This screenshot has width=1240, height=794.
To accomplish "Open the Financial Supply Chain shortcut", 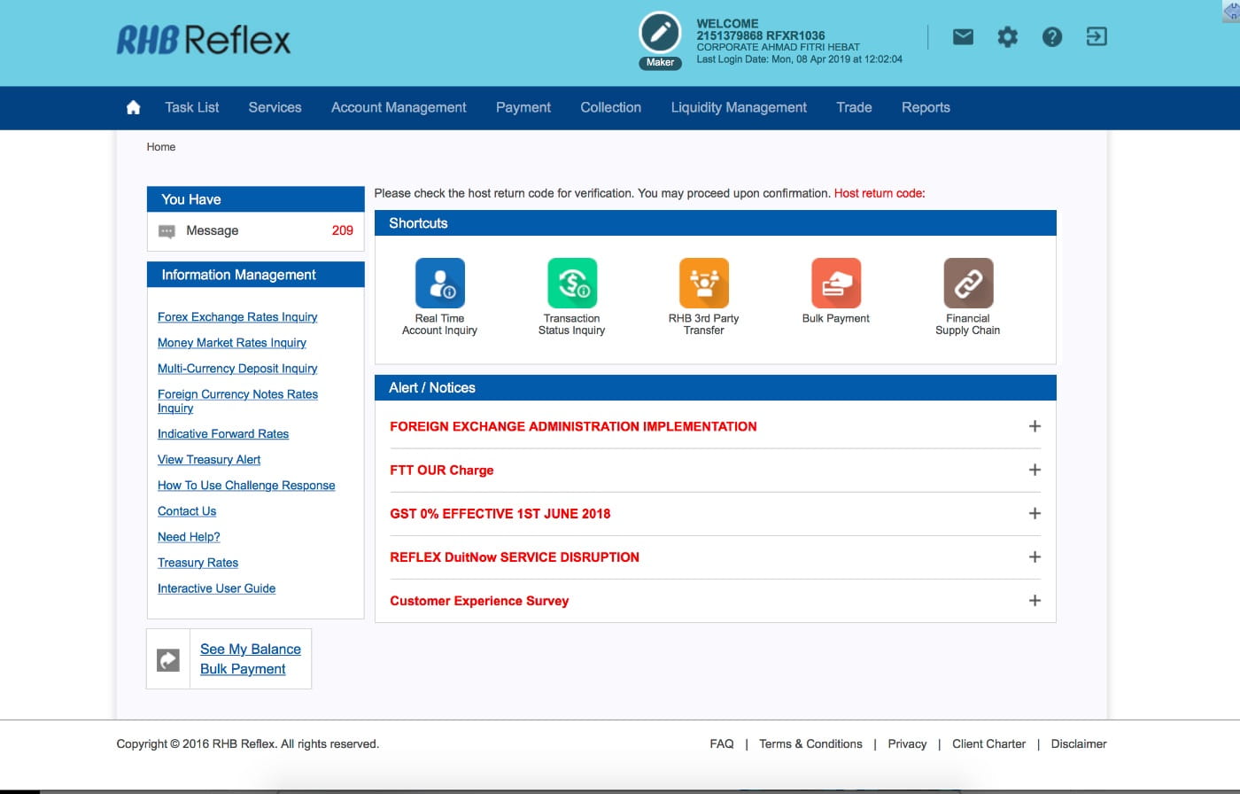I will [968, 284].
